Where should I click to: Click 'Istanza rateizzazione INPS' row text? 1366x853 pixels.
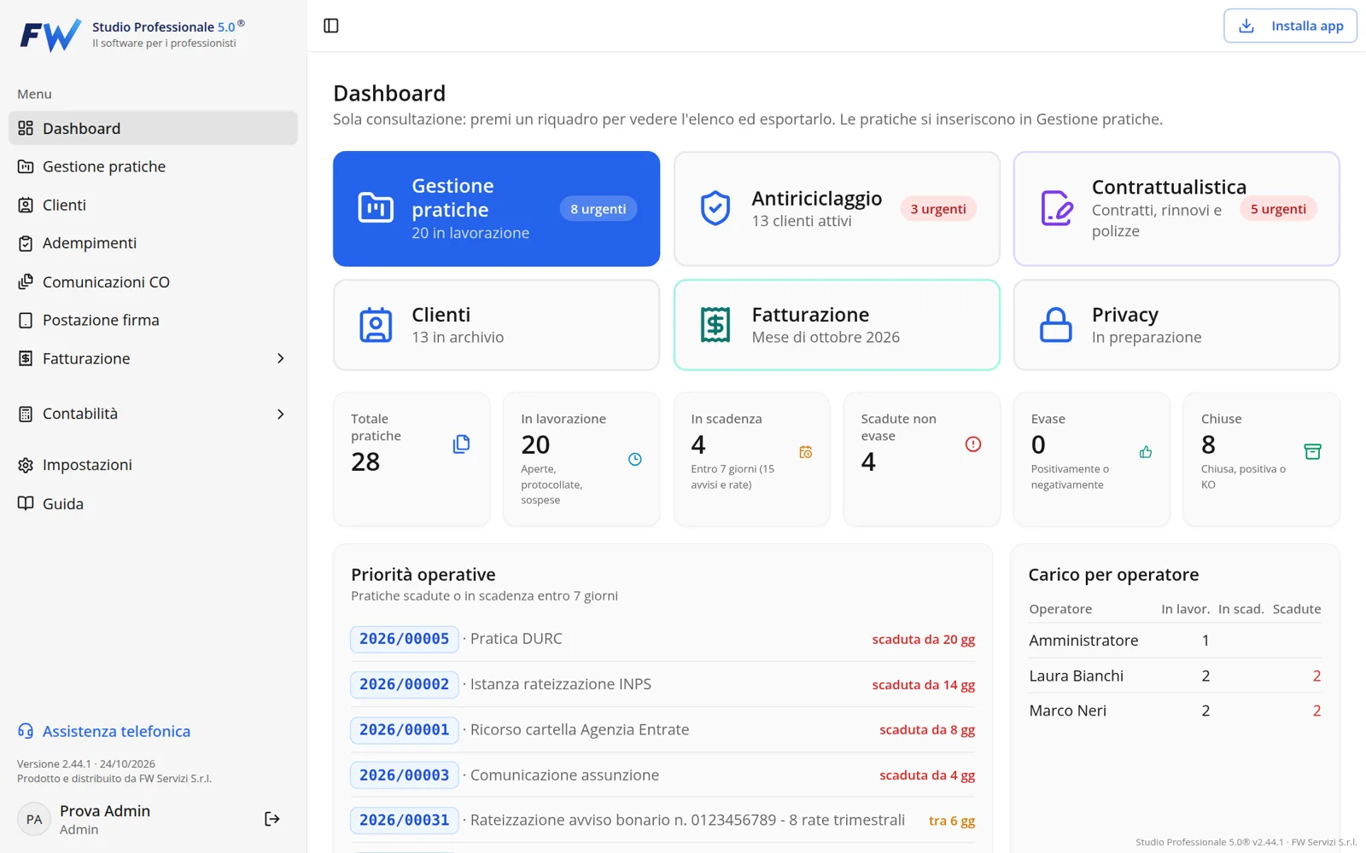560,684
